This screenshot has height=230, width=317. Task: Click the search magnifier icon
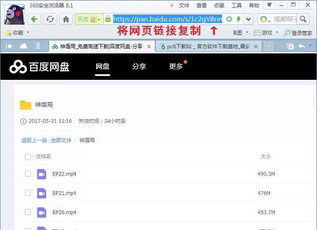click(x=303, y=19)
